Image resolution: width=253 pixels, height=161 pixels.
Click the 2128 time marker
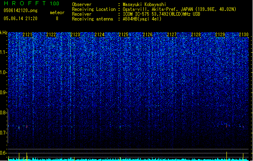(x=196, y=35)
